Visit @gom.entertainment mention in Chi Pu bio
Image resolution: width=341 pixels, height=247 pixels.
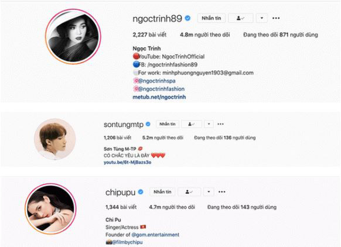tap(155, 235)
